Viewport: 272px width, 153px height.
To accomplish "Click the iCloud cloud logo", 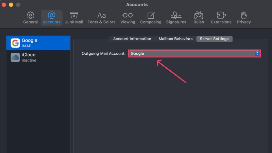I will pyautogui.click(x=15, y=57).
